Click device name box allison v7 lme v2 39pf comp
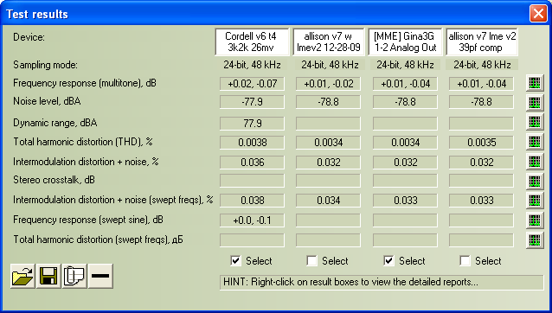Image resolution: width=552 pixels, height=313 pixels. [482, 42]
